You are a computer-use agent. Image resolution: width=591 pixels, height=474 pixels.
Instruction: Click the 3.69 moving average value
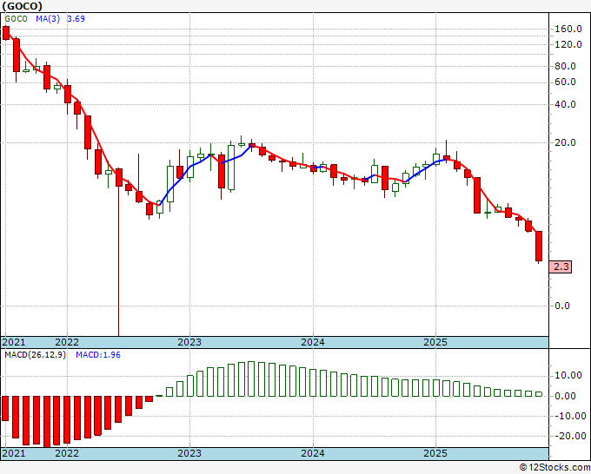coord(76,19)
